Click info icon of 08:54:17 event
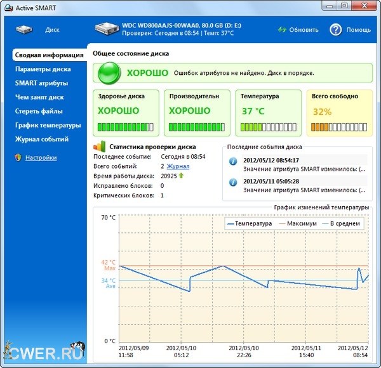Image resolution: width=381 pixels, height=368 pixels. [x=232, y=162]
